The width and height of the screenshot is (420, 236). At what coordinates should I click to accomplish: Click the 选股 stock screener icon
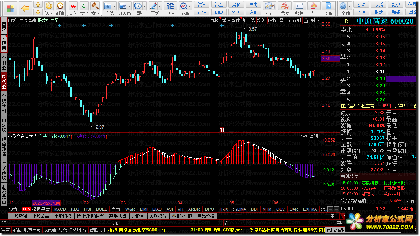[183, 6]
